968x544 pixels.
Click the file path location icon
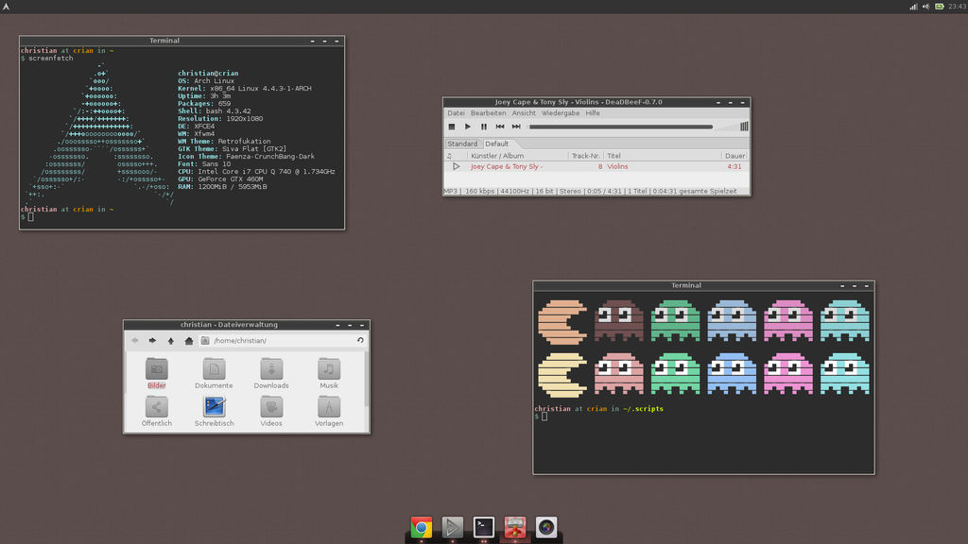click(x=205, y=340)
